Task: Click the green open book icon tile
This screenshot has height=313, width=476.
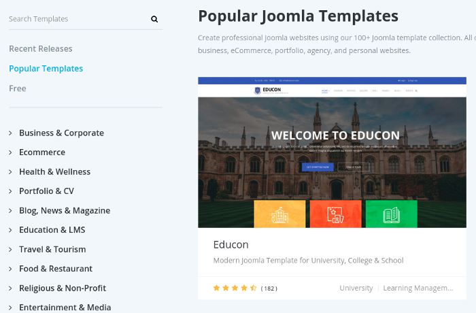Action: click(391, 214)
